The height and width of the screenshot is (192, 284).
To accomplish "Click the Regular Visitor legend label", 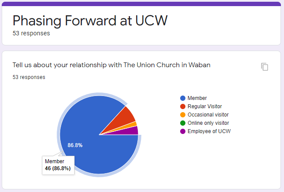I will coord(205,106).
